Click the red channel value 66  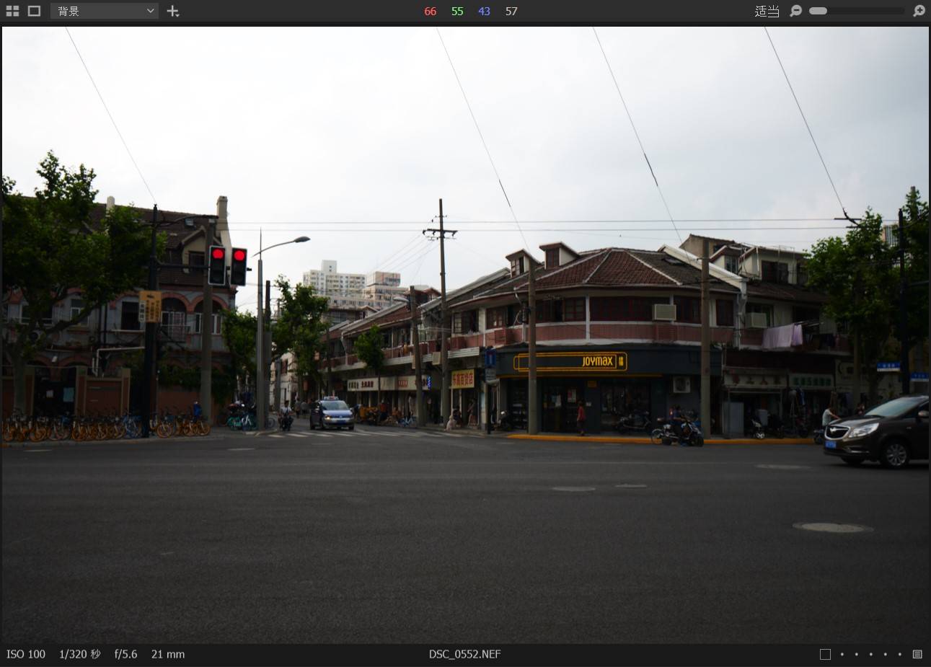pyautogui.click(x=431, y=11)
